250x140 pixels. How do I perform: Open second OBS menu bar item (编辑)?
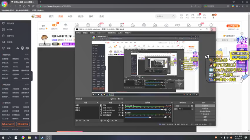pyautogui.click(x=85, y=33)
